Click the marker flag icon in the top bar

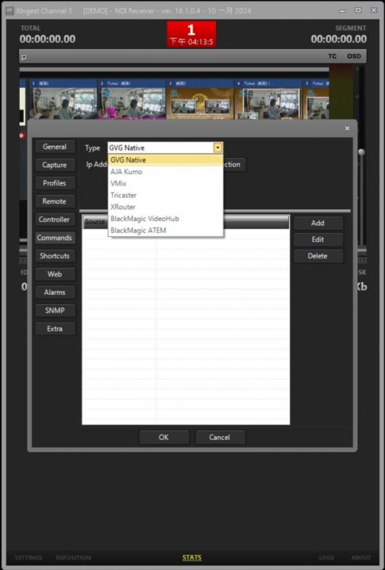(24, 57)
